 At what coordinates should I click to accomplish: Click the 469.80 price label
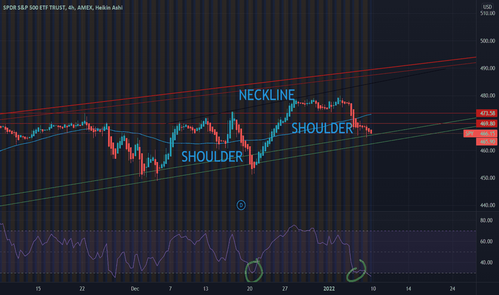coord(487,123)
